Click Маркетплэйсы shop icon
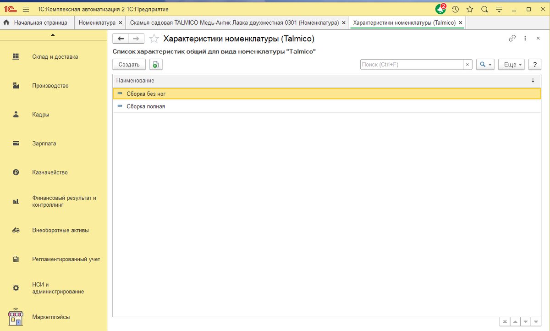Viewport: 550px width, 331px height. tap(16, 317)
